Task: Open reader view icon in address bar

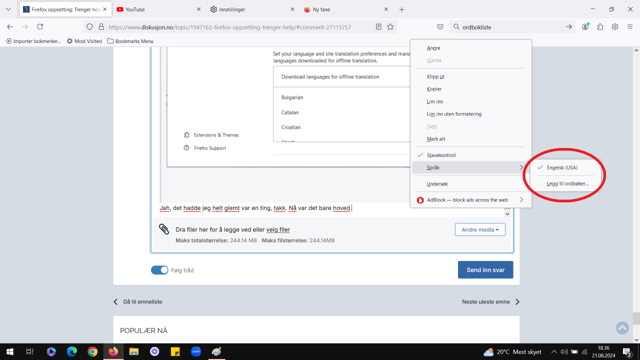Action: coord(378,27)
